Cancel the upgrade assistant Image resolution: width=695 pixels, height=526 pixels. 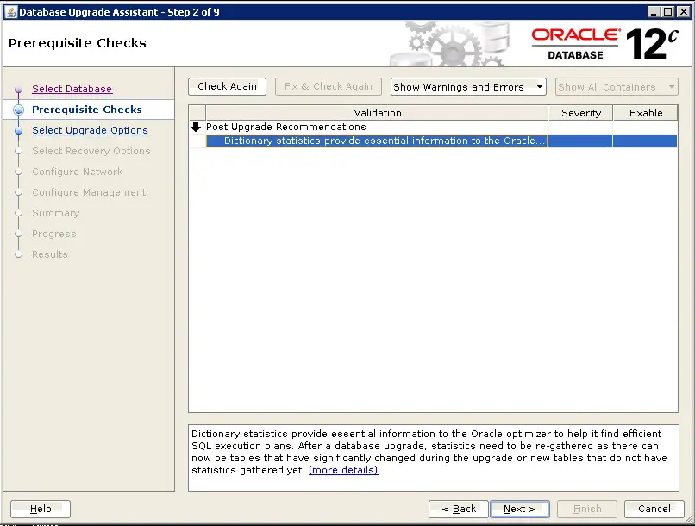[x=654, y=509]
